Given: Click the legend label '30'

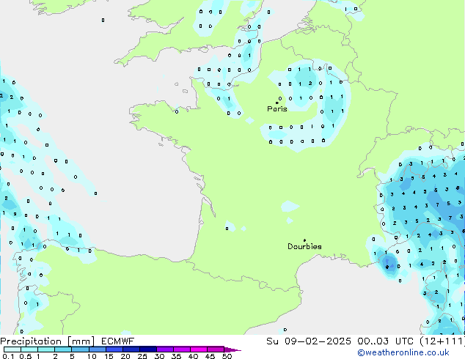Looking at the screenshot, I should (159, 356).
